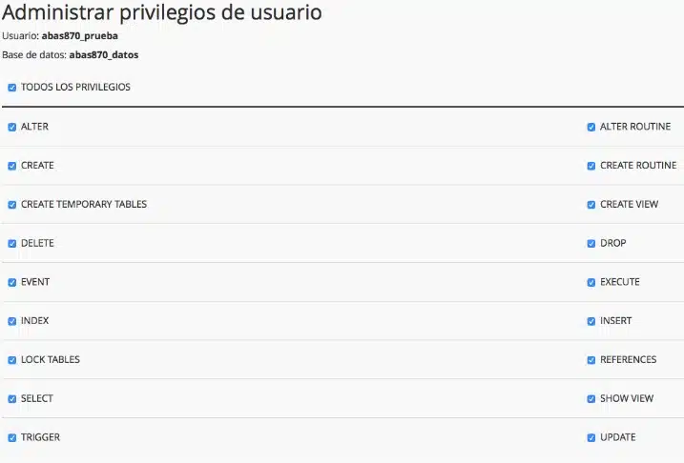This screenshot has height=463, width=684.
Task: Uncheck the DELETE privilege checkbox
Action: pos(12,244)
